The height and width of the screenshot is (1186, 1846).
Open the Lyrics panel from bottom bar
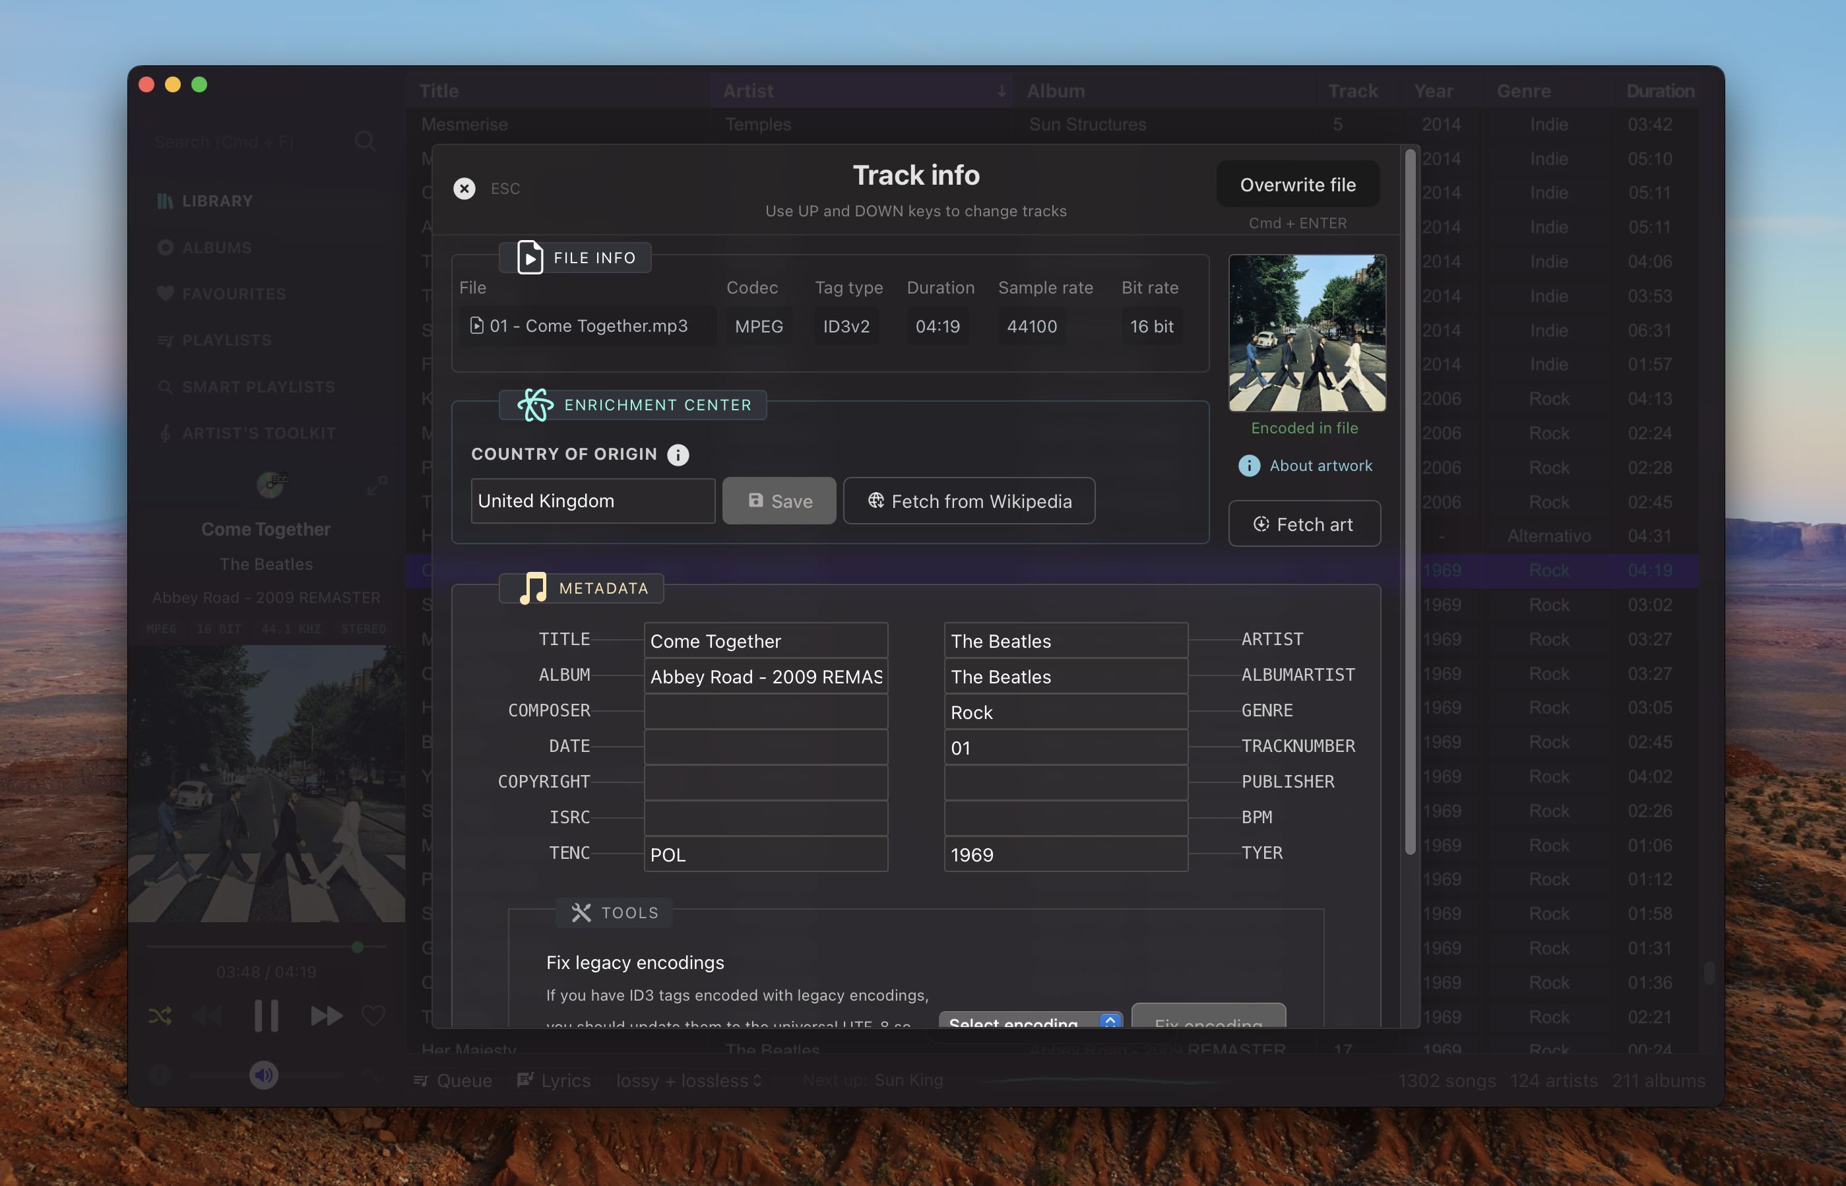[x=554, y=1080]
